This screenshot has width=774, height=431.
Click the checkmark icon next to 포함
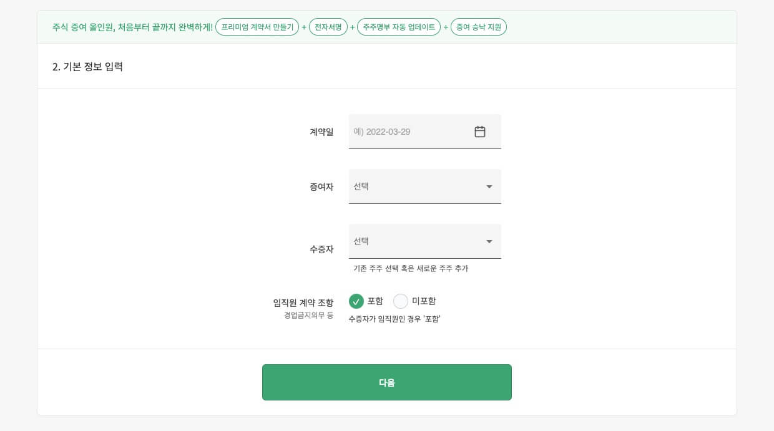click(x=356, y=301)
